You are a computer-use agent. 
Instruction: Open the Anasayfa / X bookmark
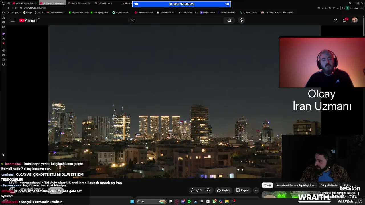(x=14, y=13)
